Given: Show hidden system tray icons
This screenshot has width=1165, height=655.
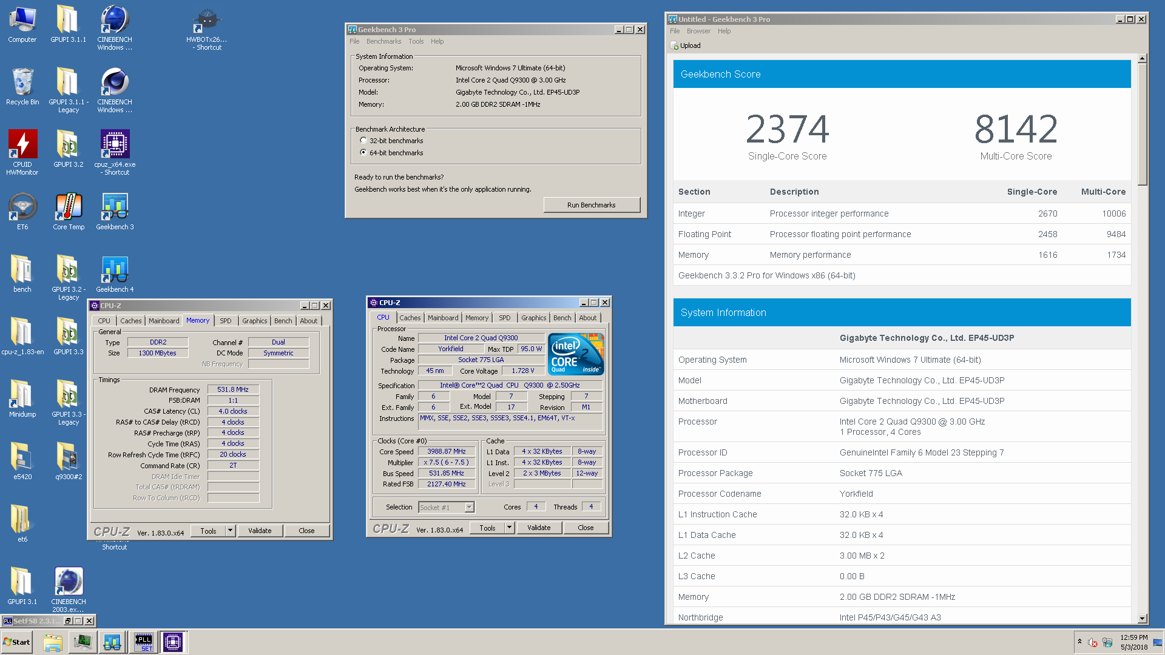Looking at the screenshot, I should pos(1079,642).
